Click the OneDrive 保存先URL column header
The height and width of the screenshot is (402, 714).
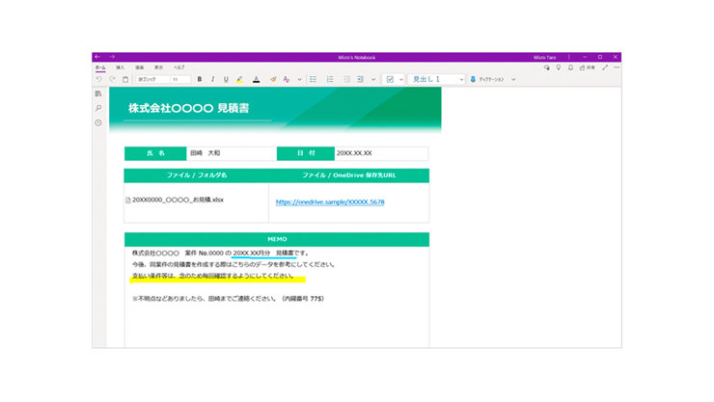(x=349, y=175)
